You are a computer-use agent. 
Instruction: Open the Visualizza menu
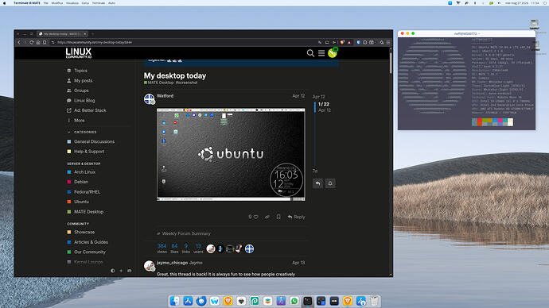click(x=72, y=3)
